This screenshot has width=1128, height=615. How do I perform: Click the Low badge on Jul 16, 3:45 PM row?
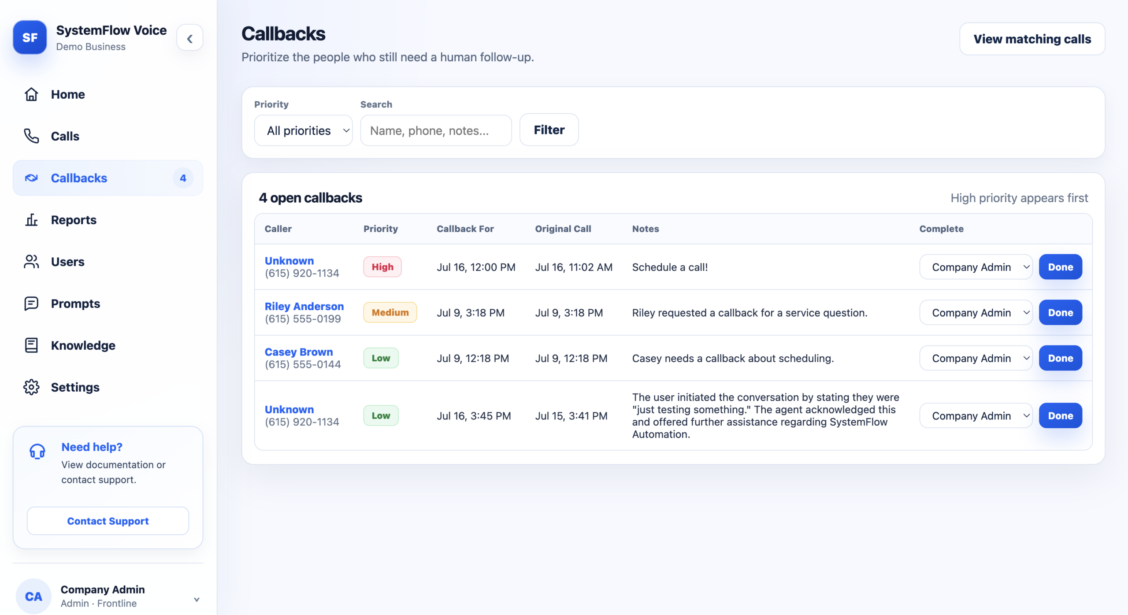(381, 416)
